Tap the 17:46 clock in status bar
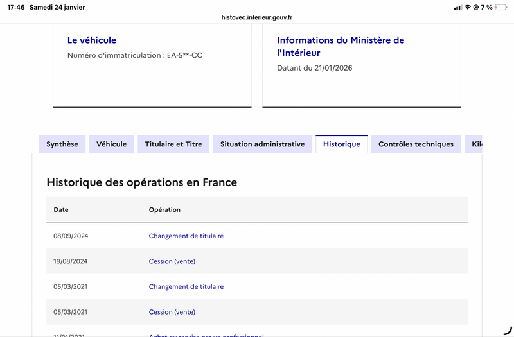Viewport: 514px width, 337px height. (15, 7)
